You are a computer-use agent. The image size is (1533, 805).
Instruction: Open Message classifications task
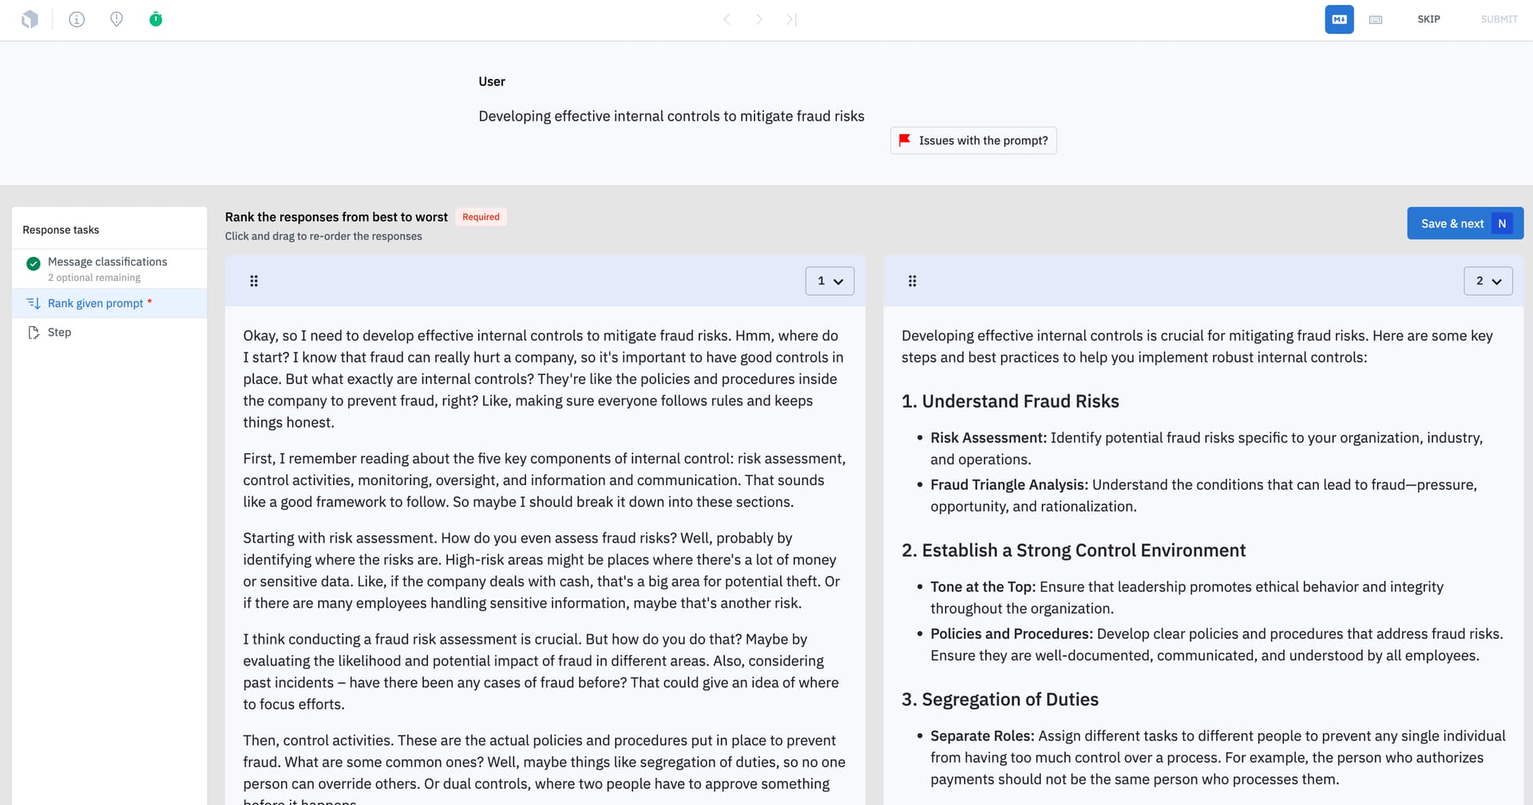[x=109, y=269]
